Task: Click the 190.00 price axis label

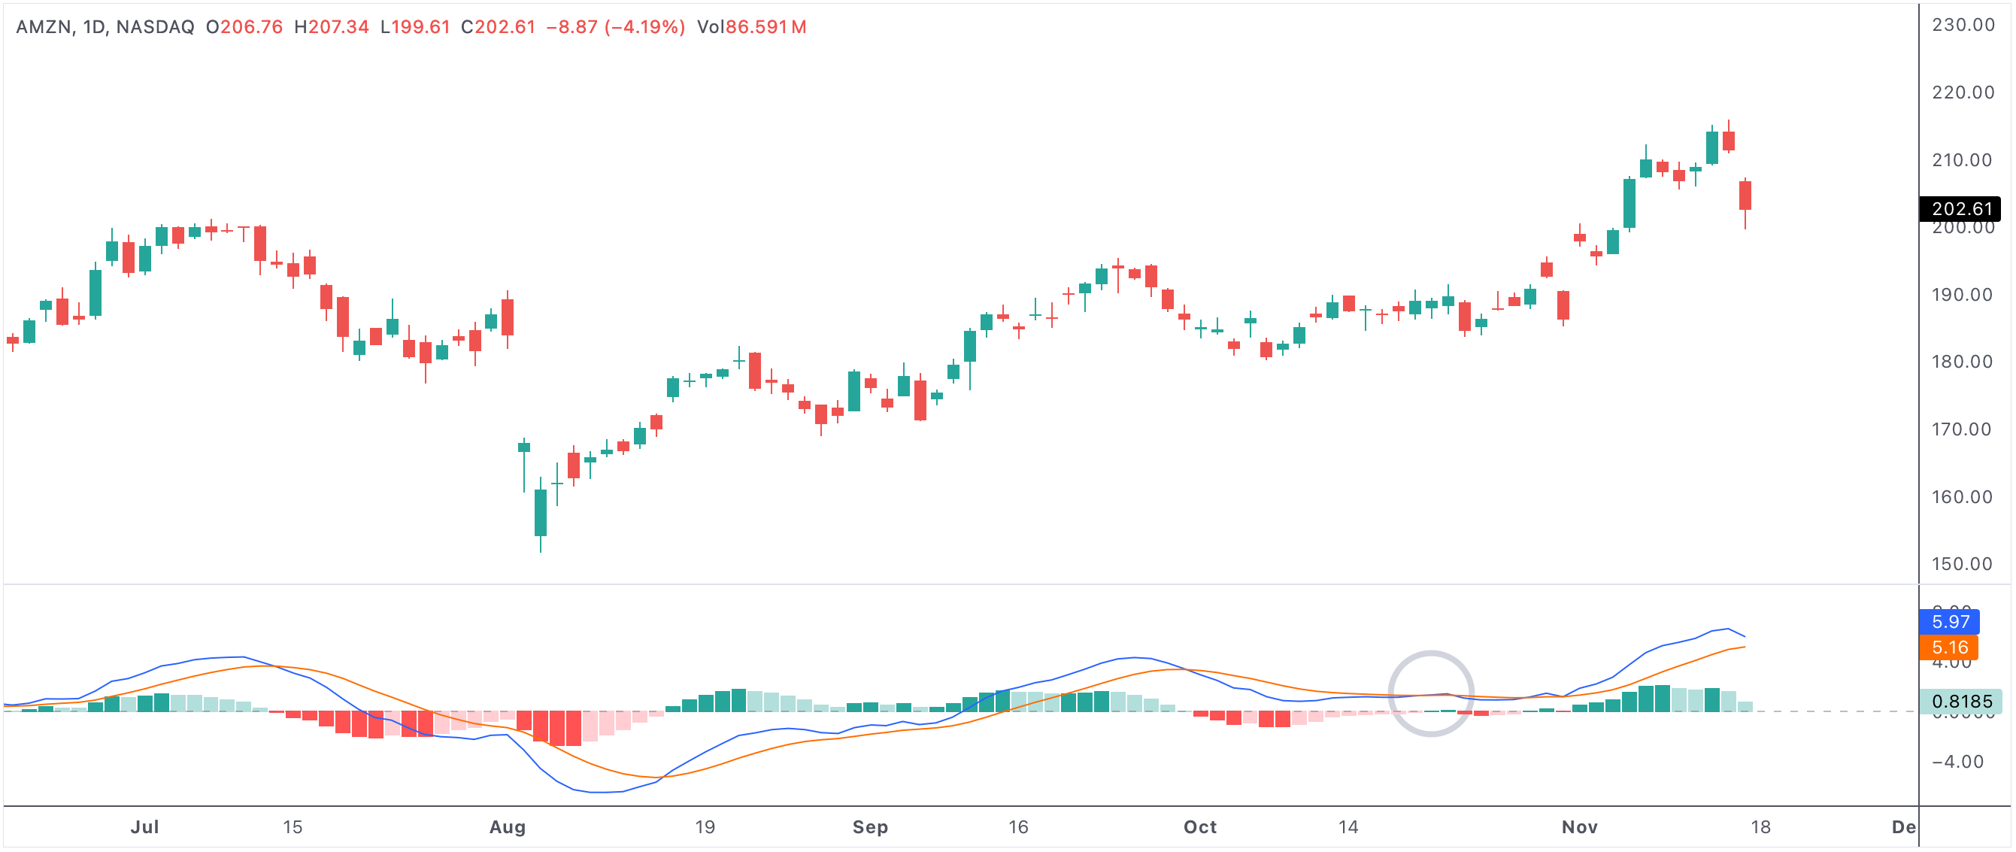Action: [1961, 295]
